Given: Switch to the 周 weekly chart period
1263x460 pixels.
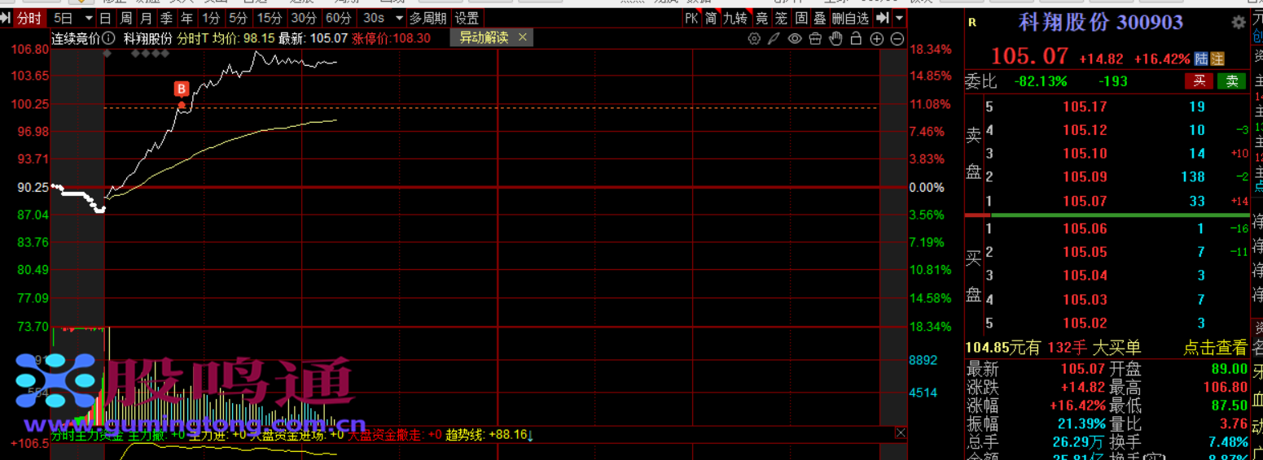Looking at the screenshot, I should [125, 18].
